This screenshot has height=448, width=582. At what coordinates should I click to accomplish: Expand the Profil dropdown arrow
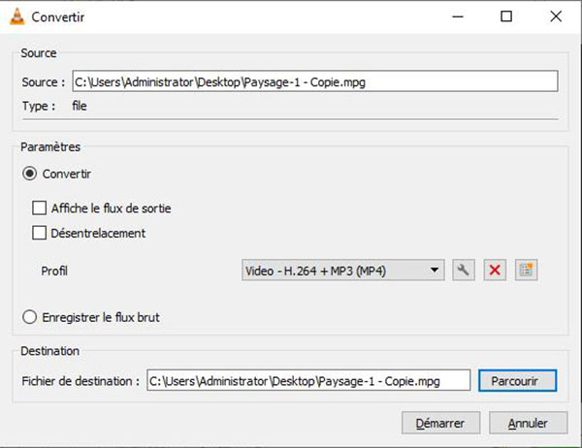coord(435,271)
